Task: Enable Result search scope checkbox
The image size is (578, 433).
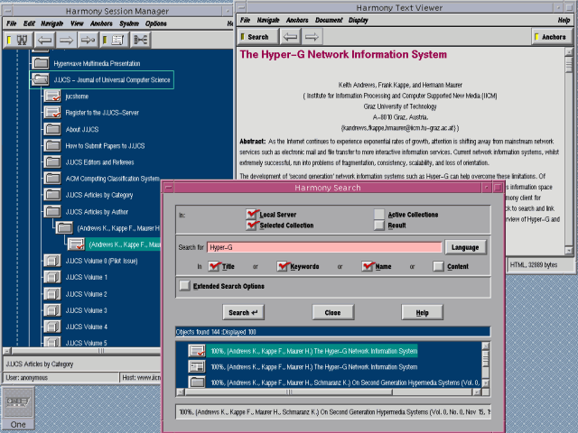Action: point(379,225)
